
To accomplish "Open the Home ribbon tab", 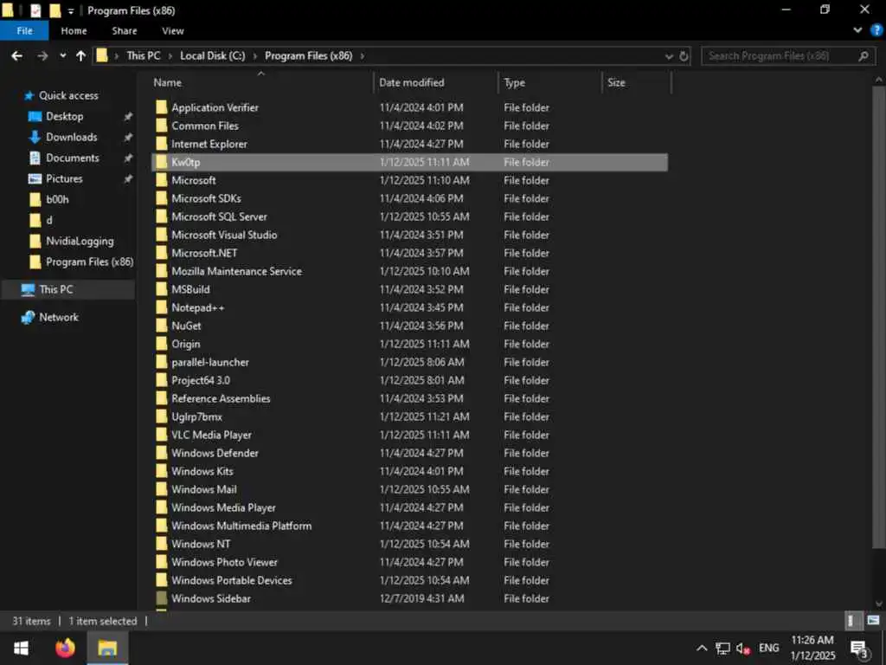I will [x=74, y=30].
